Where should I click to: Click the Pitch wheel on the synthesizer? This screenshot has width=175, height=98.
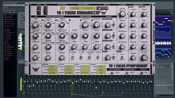point(39,10)
